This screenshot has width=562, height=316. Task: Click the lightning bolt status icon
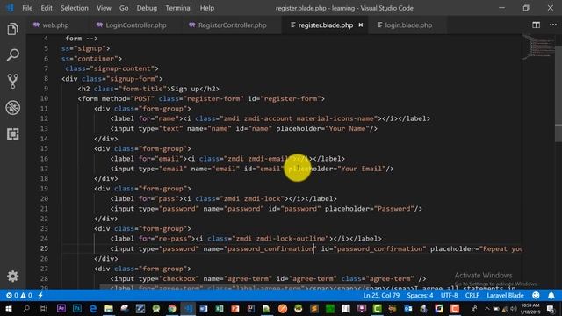(40, 296)
